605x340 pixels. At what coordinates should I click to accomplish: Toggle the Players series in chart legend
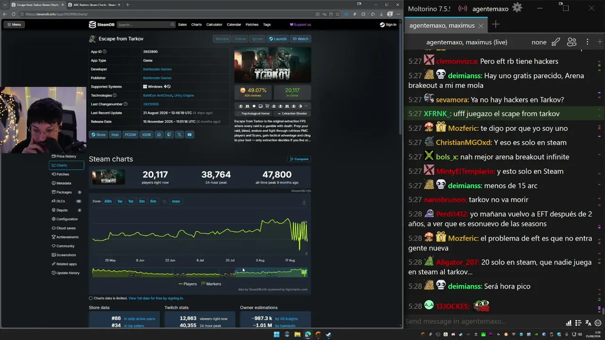tap(188, 284)
